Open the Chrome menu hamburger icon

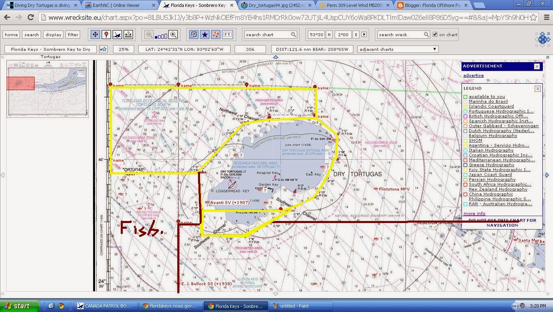click(546, 17)
